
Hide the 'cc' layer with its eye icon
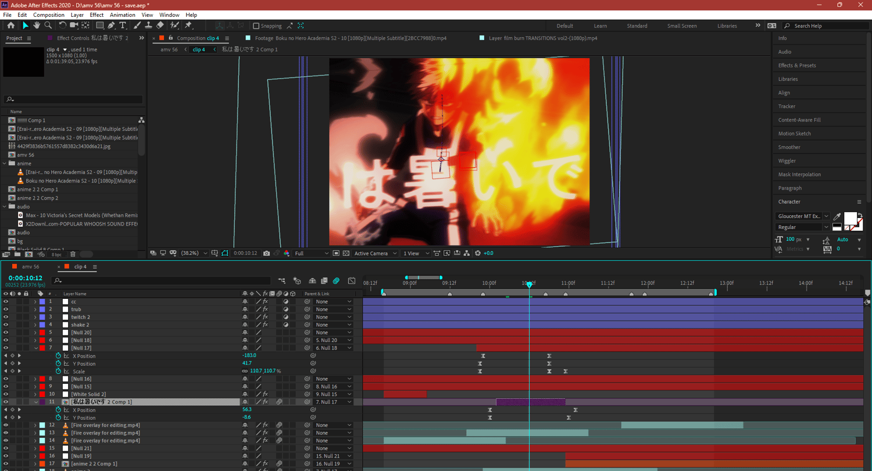[x=6, y=302]
